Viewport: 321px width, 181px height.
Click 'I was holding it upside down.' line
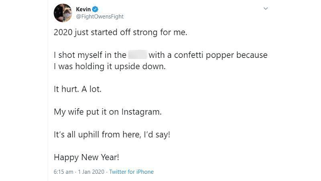tap(110, 66)
